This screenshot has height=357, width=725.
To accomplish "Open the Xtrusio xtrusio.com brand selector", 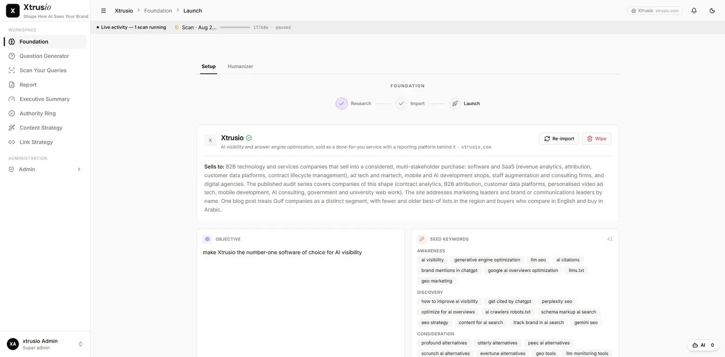I will point(655,10).
